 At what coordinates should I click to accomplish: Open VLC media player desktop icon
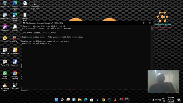point(5,87)
